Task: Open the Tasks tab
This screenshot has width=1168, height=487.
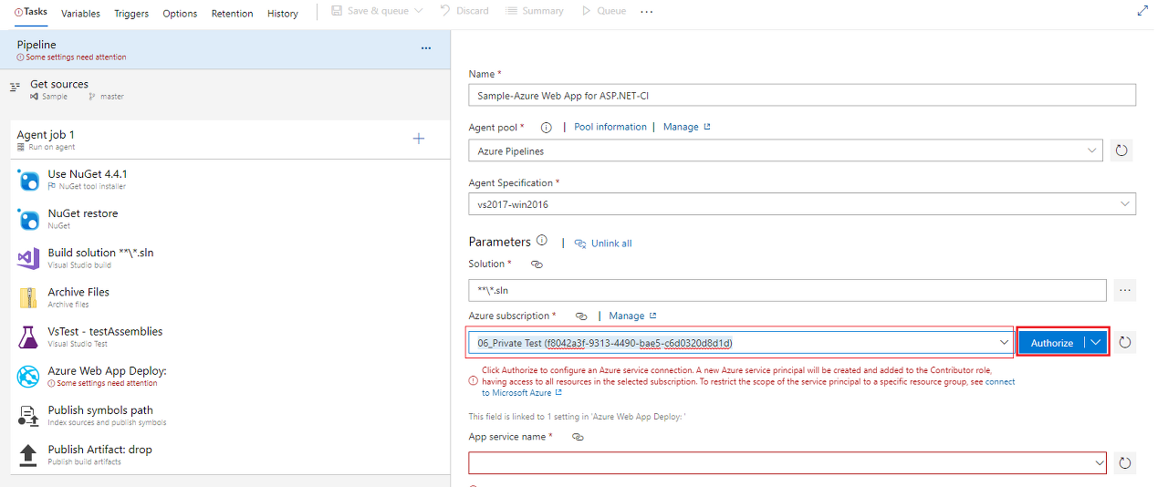Action: tap(31, 12)
